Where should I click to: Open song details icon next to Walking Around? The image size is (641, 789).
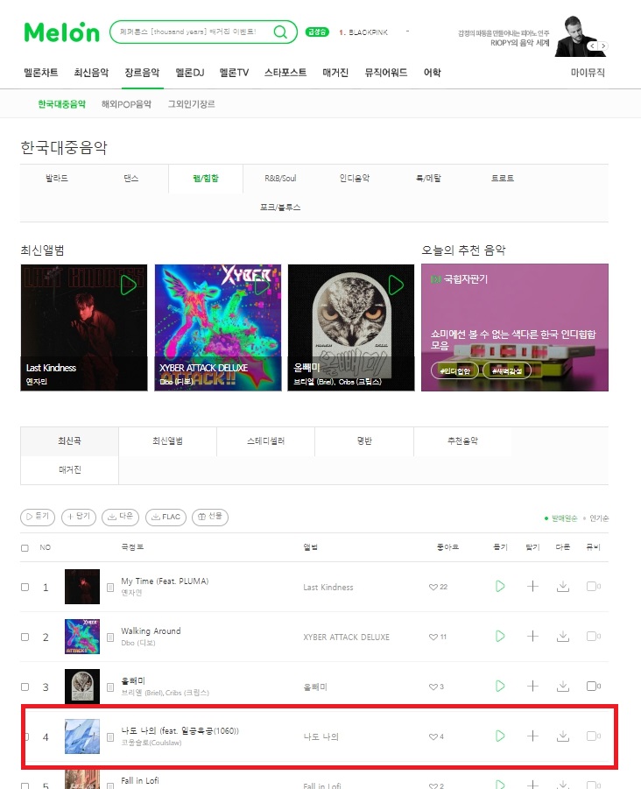[110, 637]
